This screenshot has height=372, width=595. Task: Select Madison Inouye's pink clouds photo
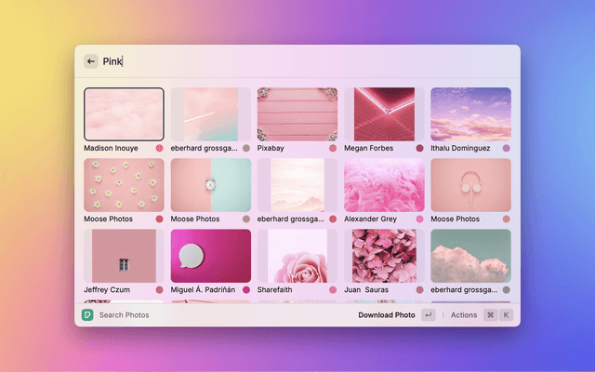[x=124, y=113]
